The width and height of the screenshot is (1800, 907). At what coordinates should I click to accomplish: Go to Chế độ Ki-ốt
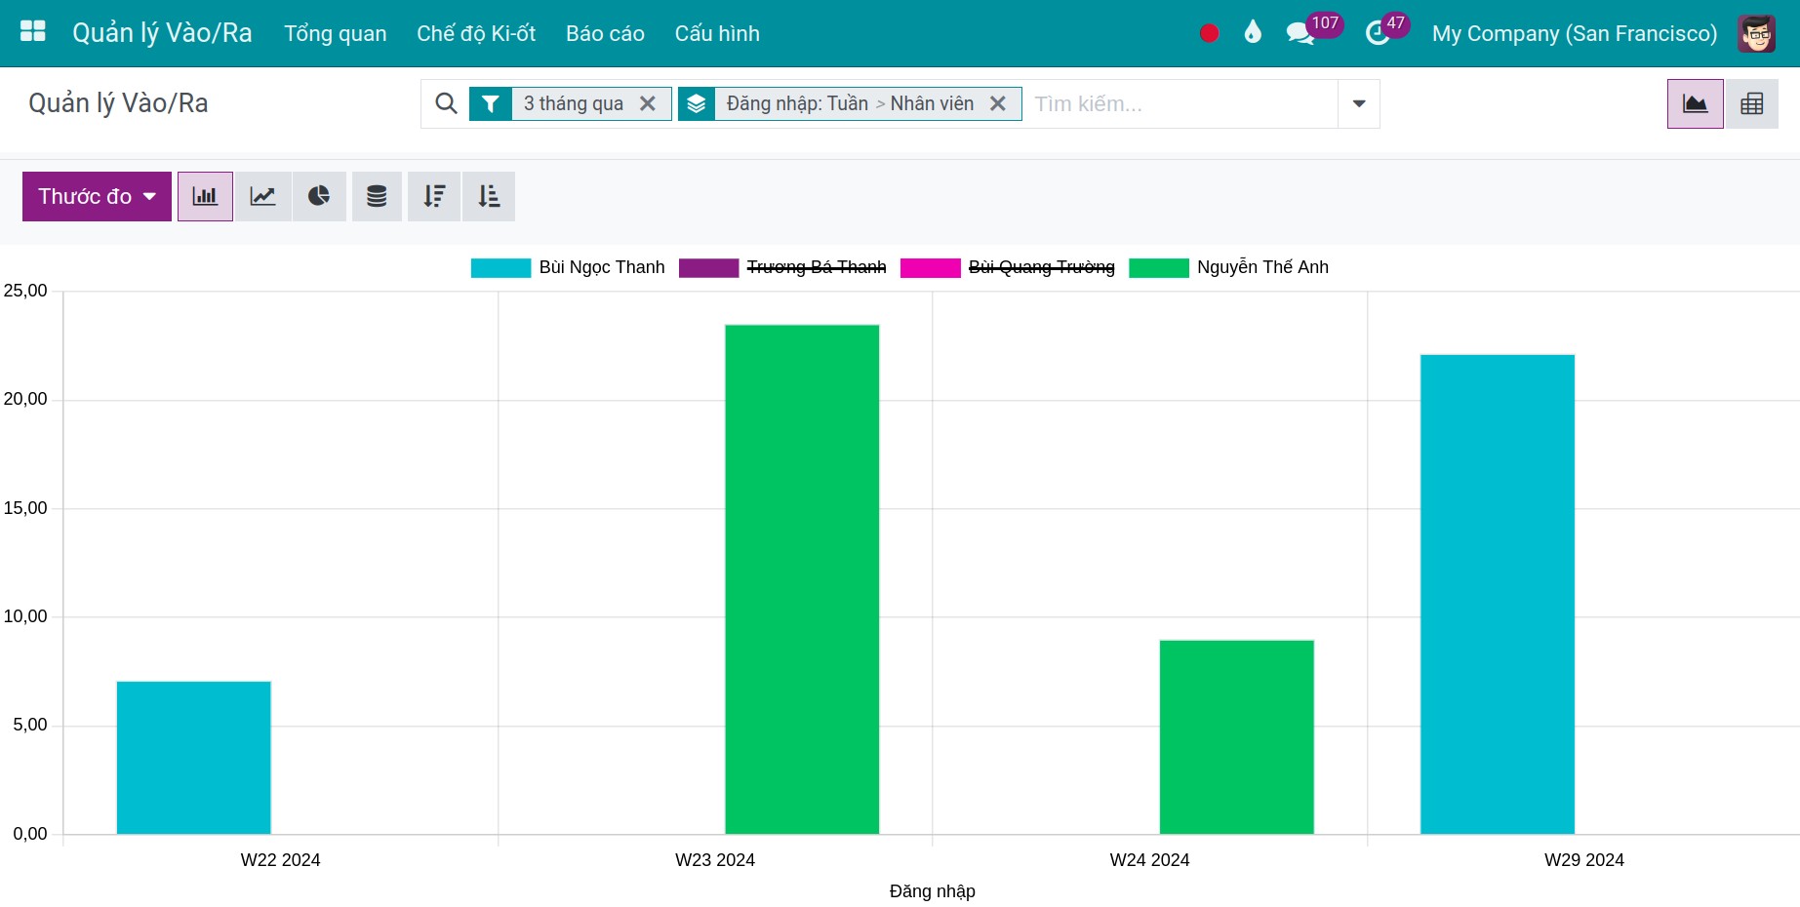[x=476, y=33]
